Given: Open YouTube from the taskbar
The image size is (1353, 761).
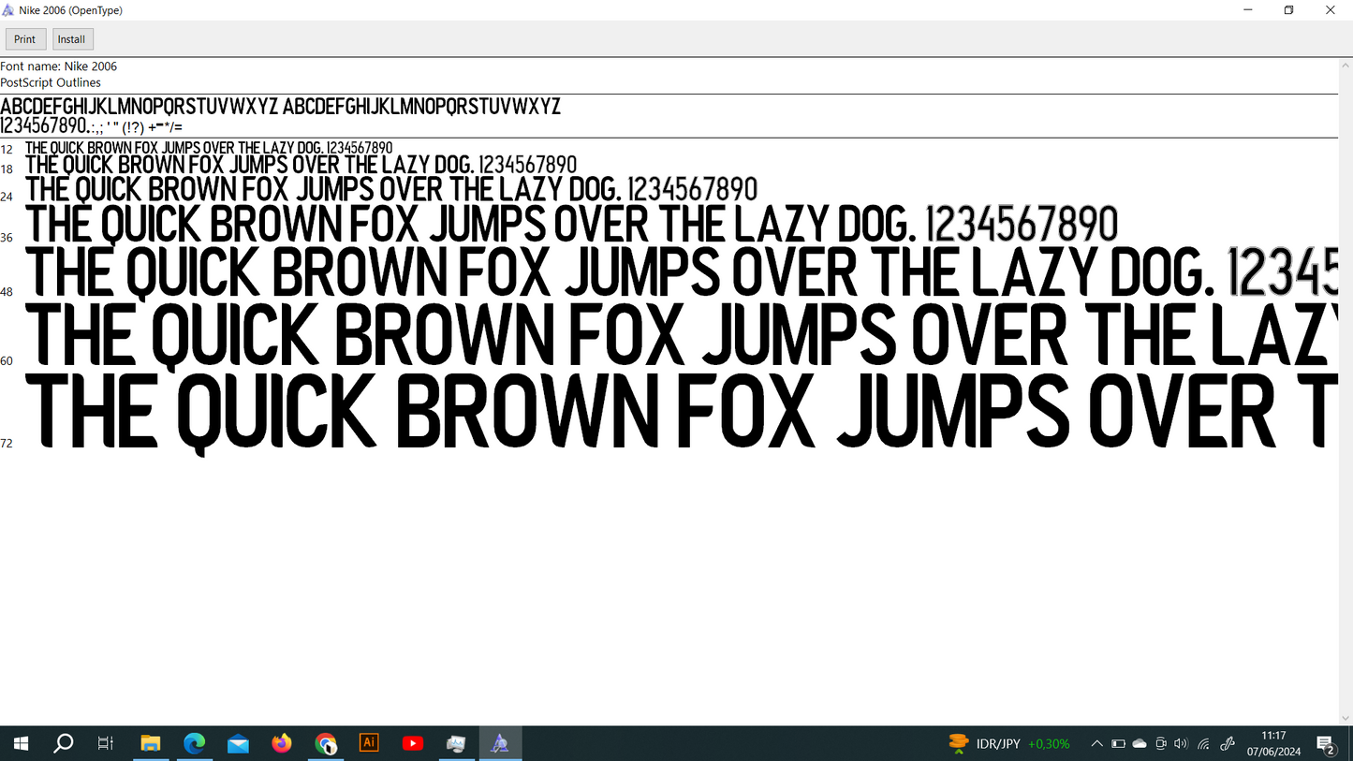Looking at the screenshot, I should point(412,742).
